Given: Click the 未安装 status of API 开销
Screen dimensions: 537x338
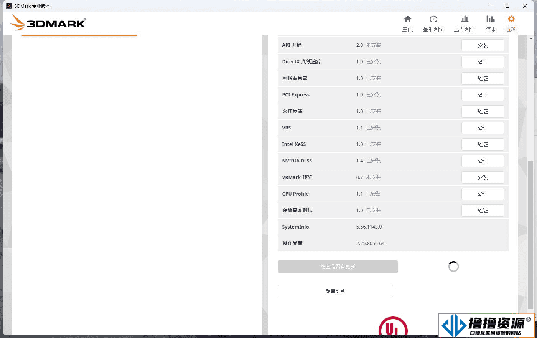Looking at the screenshot, I should 373,45.
